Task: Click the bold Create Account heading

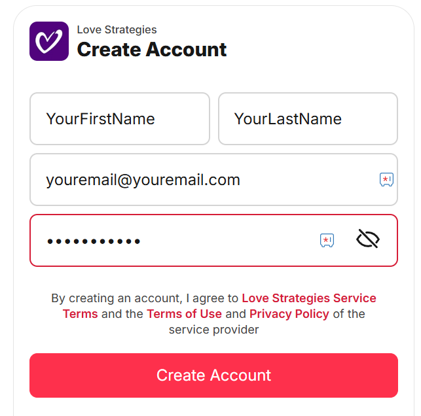Action: tap(152, 50)
